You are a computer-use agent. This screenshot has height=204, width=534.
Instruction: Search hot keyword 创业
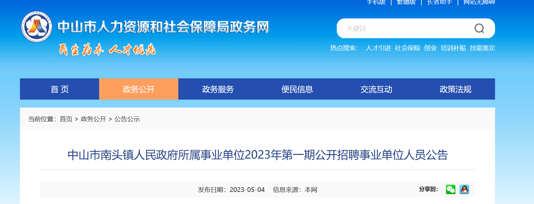tap(430, 48)
